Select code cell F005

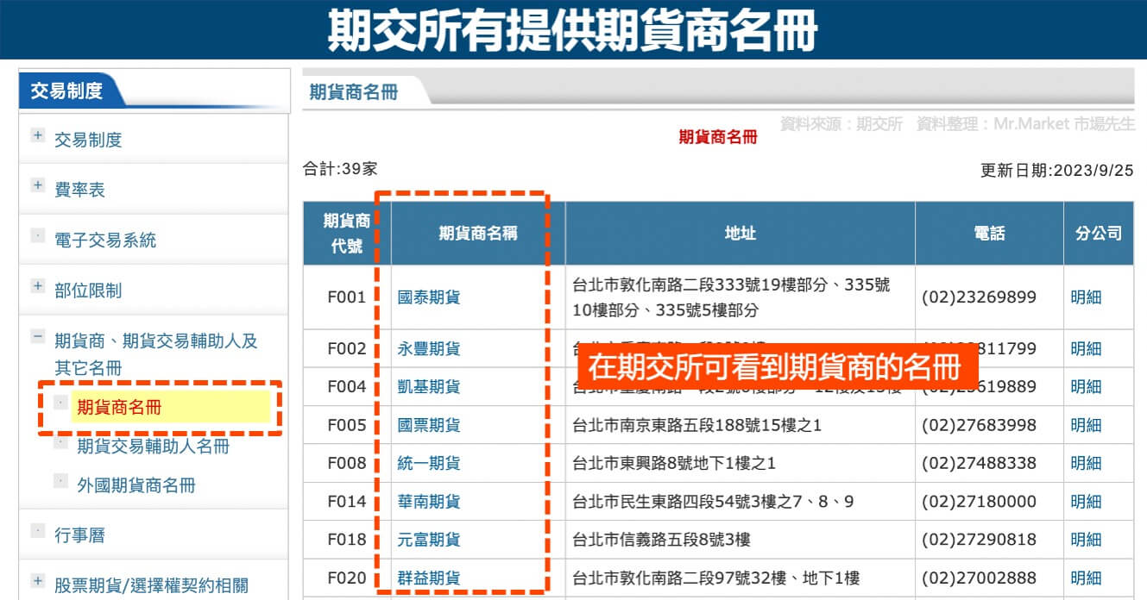(x=347, y=425)
